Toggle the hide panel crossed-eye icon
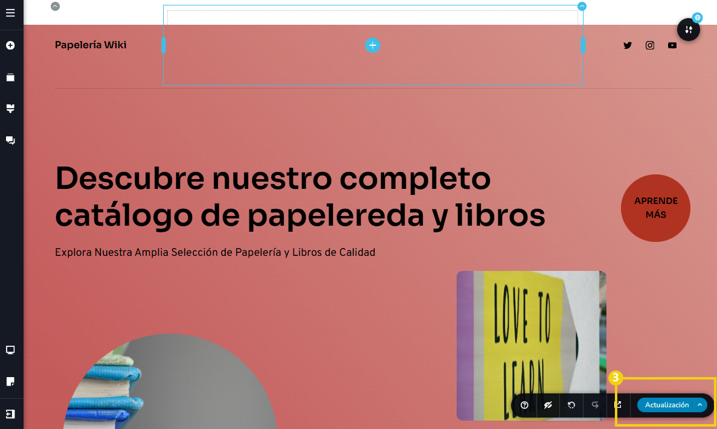 pos(548,405)
